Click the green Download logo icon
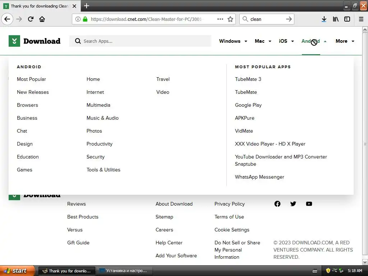The height and width of the screenshot is (276, 368). click(14, 41)
